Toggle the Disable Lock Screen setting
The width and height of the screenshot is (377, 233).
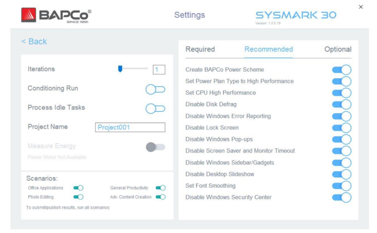[342, 128]
